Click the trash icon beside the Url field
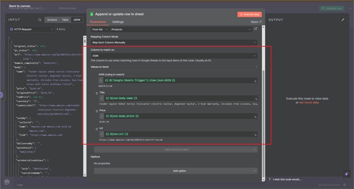Screen dimensions: 354x189 coord(97,129)
